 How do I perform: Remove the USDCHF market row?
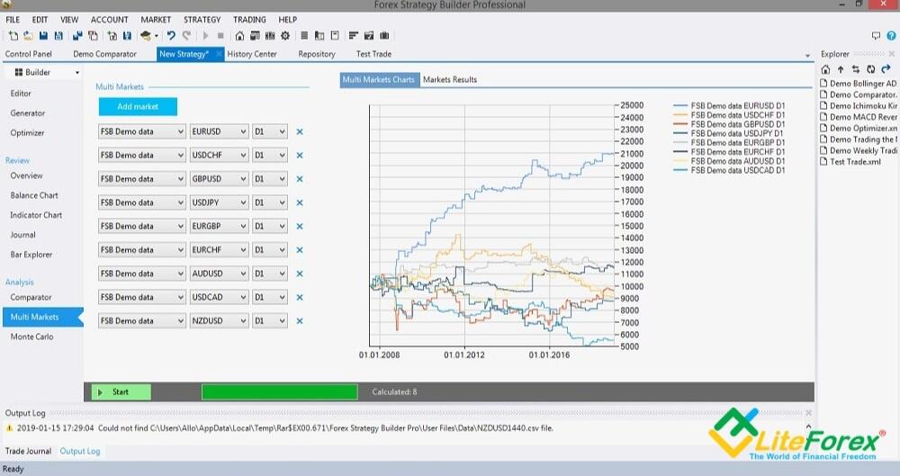coord(300,155)
